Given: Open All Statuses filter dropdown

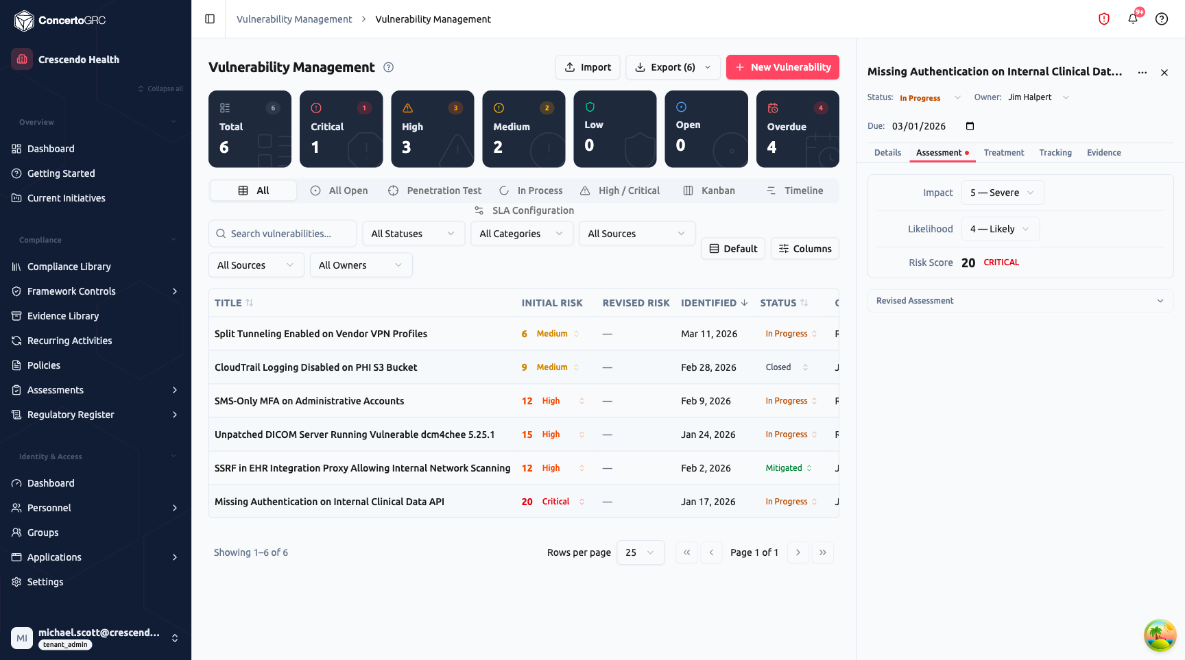Looking at the screenshot, I should [x=414, y=234].
